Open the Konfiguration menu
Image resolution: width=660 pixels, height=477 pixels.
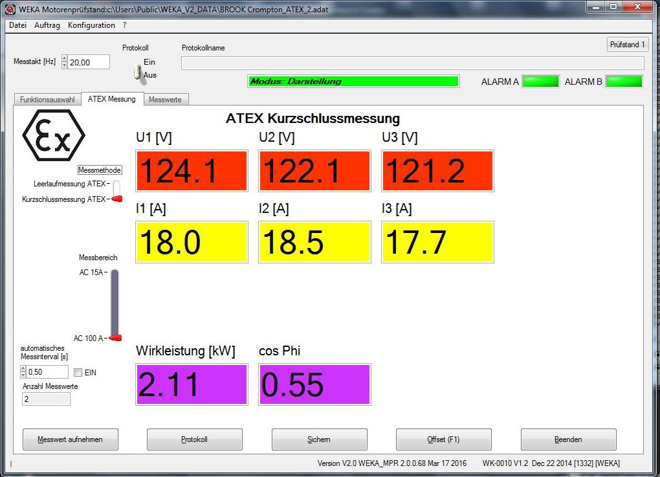[91, 25]
